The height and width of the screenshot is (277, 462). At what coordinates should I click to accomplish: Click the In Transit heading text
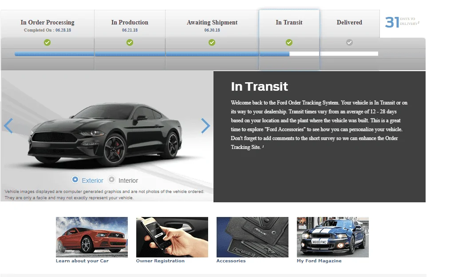pyautogui.click(x=259, y=87)
